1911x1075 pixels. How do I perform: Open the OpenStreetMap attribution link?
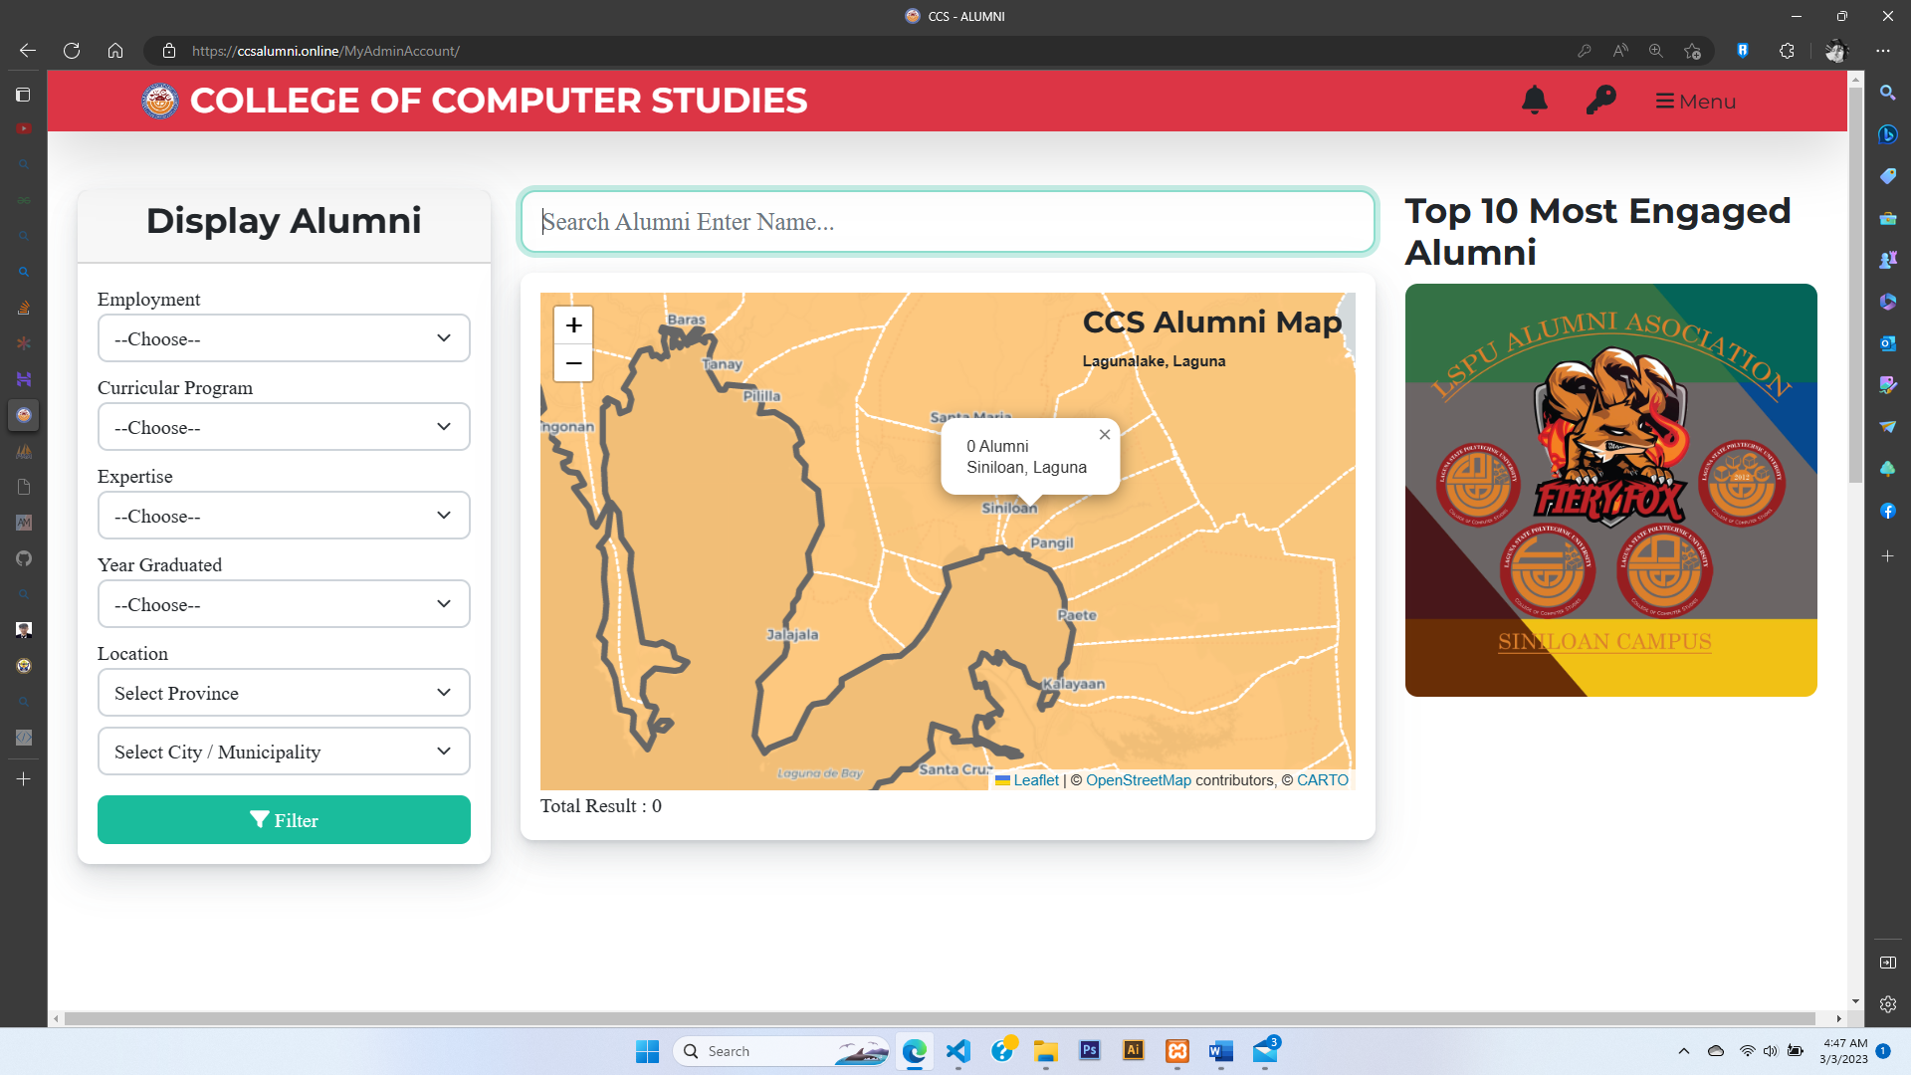pos(1138,780)
